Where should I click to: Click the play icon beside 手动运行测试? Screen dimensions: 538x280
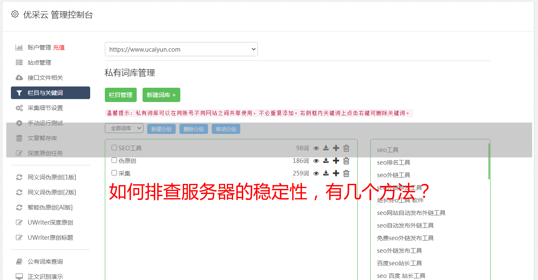pyautogui.click(x=19, y=123)
